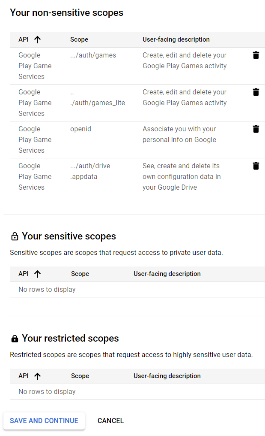Screen dimensions: 265x436
Task: Sort restricted scopes table by API arrow
Action: [x=38, y=376]
